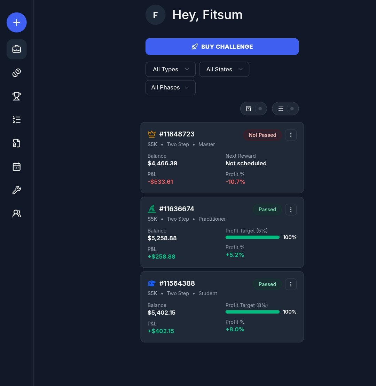The height and width of the screenshot is (386, 376).
Task: Click the profit percent -10.7%
Action: 235,182
